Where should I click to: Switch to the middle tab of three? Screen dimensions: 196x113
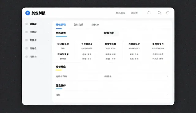[78, 25]
